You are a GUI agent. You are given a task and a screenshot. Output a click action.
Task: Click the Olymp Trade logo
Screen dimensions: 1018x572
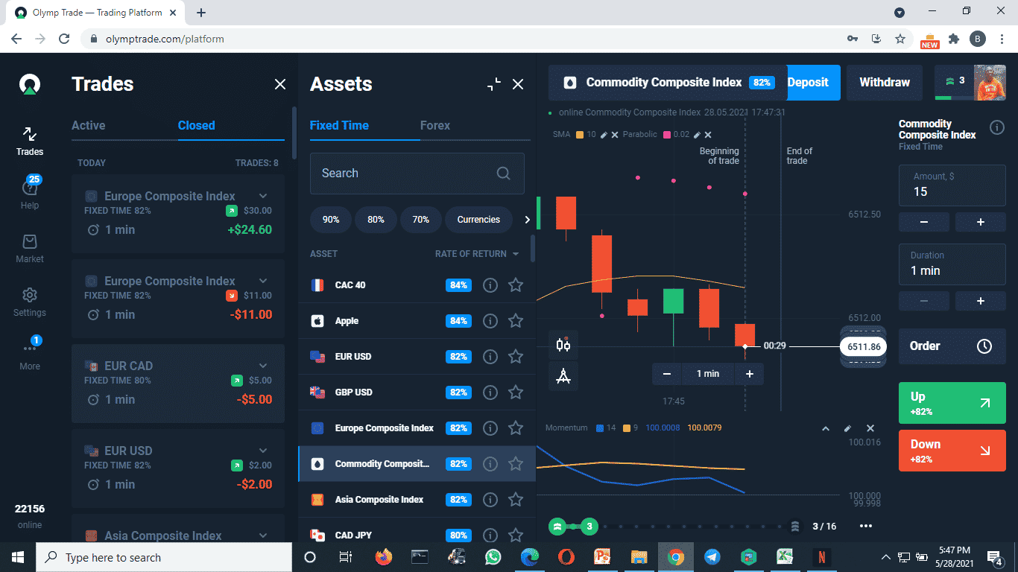tap(30, 84)
